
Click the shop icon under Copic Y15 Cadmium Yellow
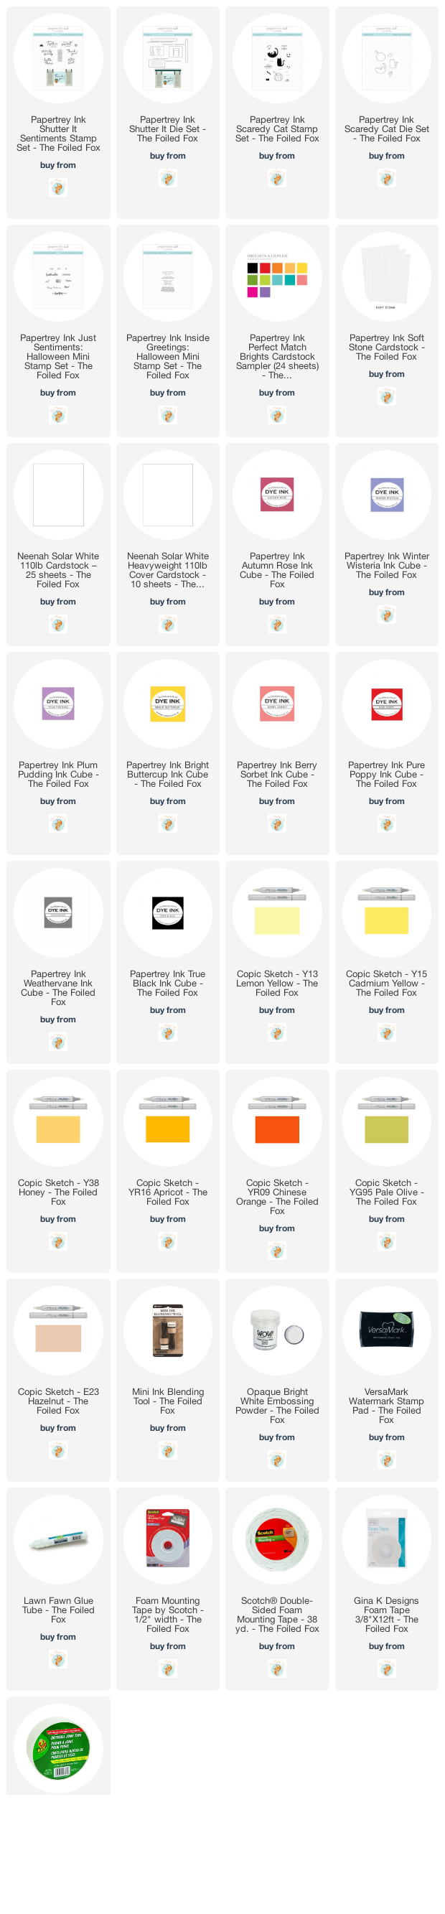click(386, 1033)
